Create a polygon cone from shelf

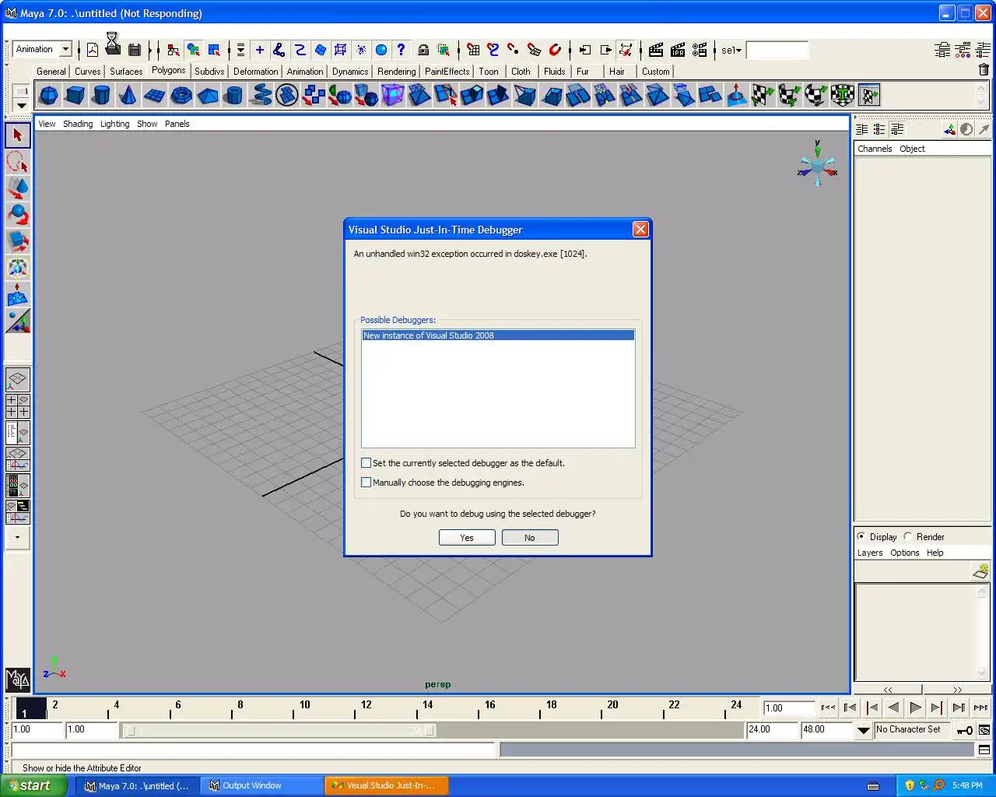pos(128,96)
